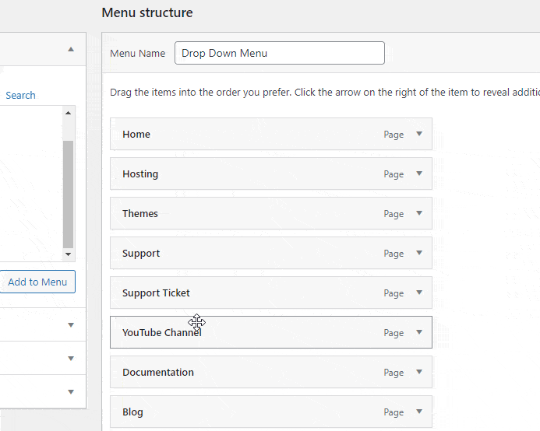The width and height of the screenshot is (540, 431).
Task: Select the Home menu item bar
Action: pos(249,134)
